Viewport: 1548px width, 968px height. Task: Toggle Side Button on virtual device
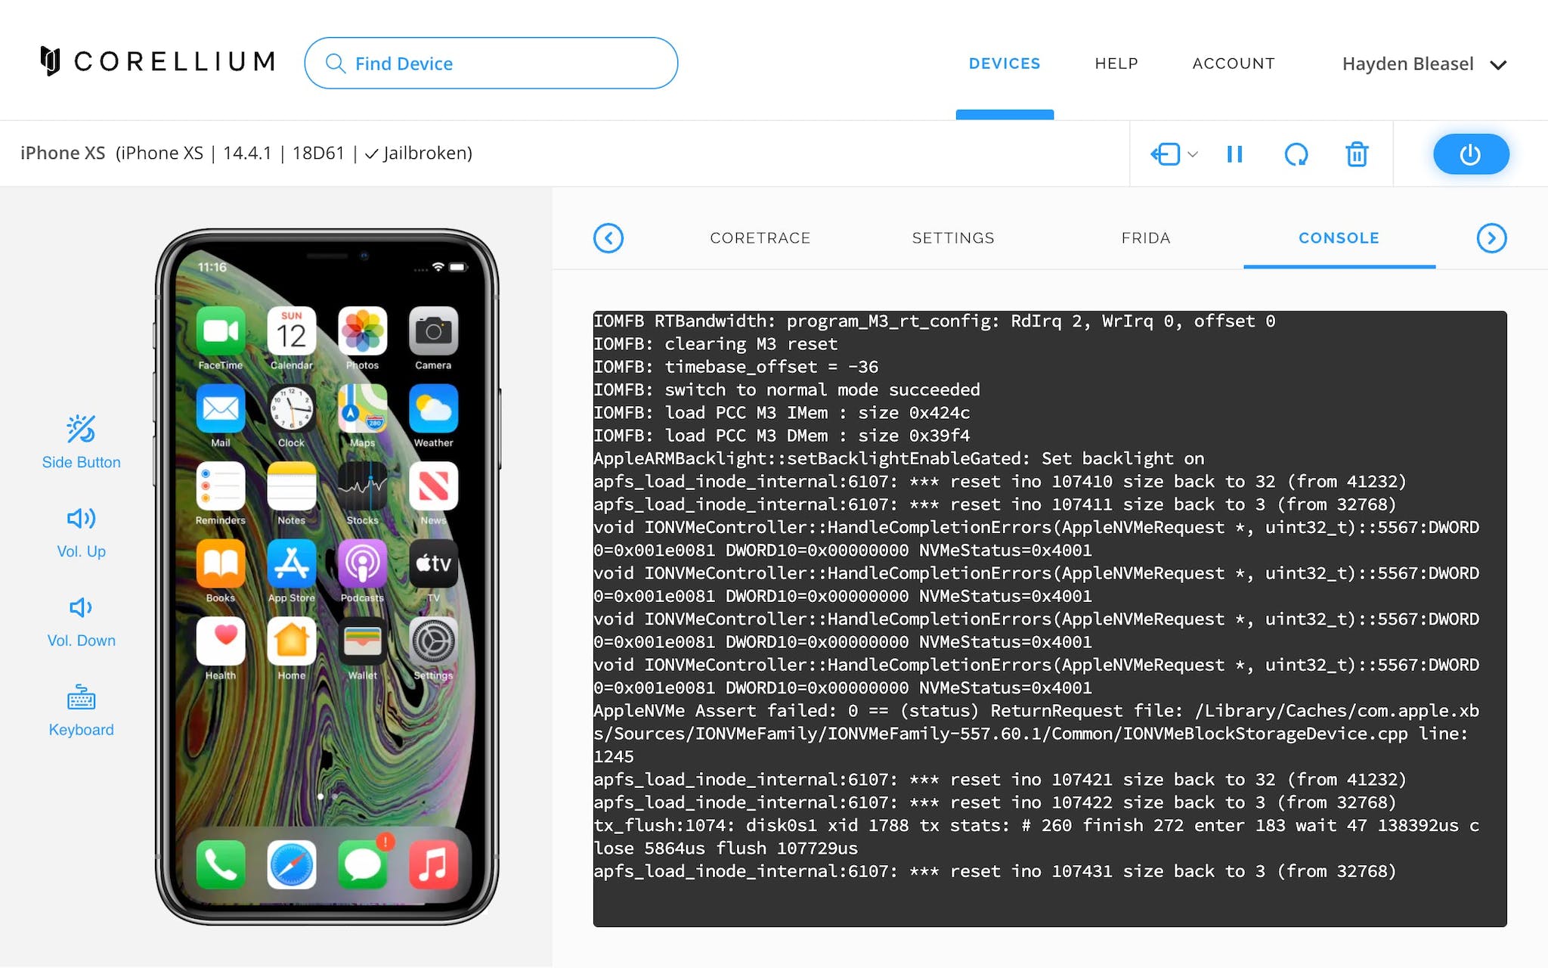tap(80, 439)
